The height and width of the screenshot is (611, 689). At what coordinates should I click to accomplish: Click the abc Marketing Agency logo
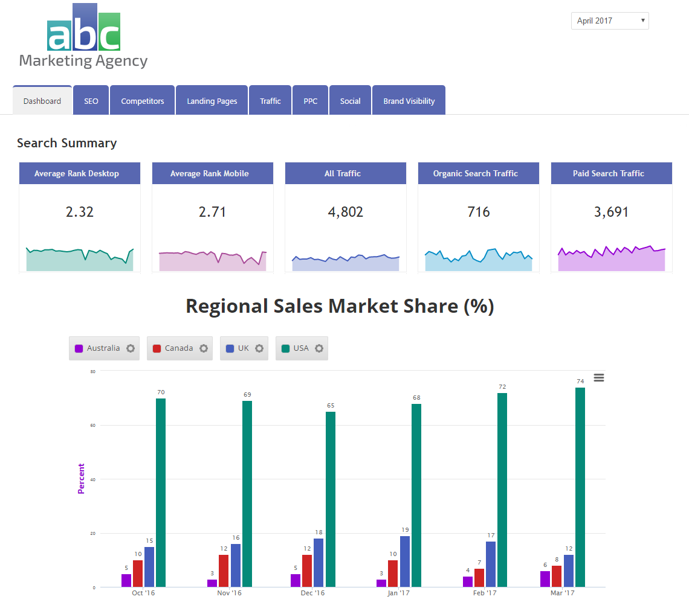coord(83,36)
